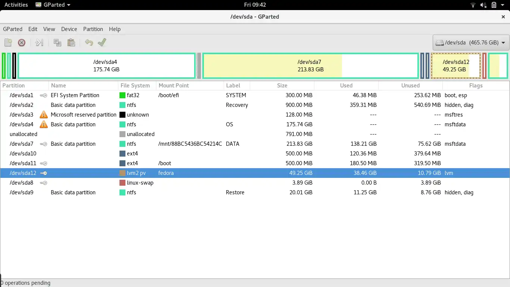Click the Restore label cell

pos(235,192)
